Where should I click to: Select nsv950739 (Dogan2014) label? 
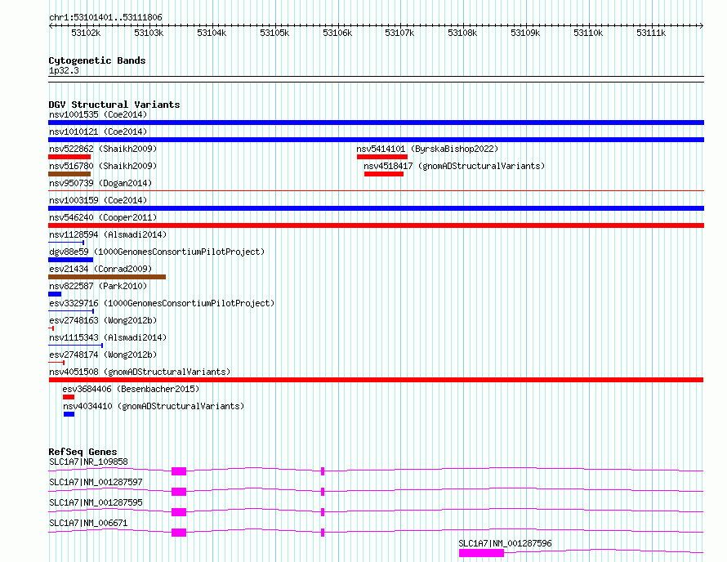point(100,183)
